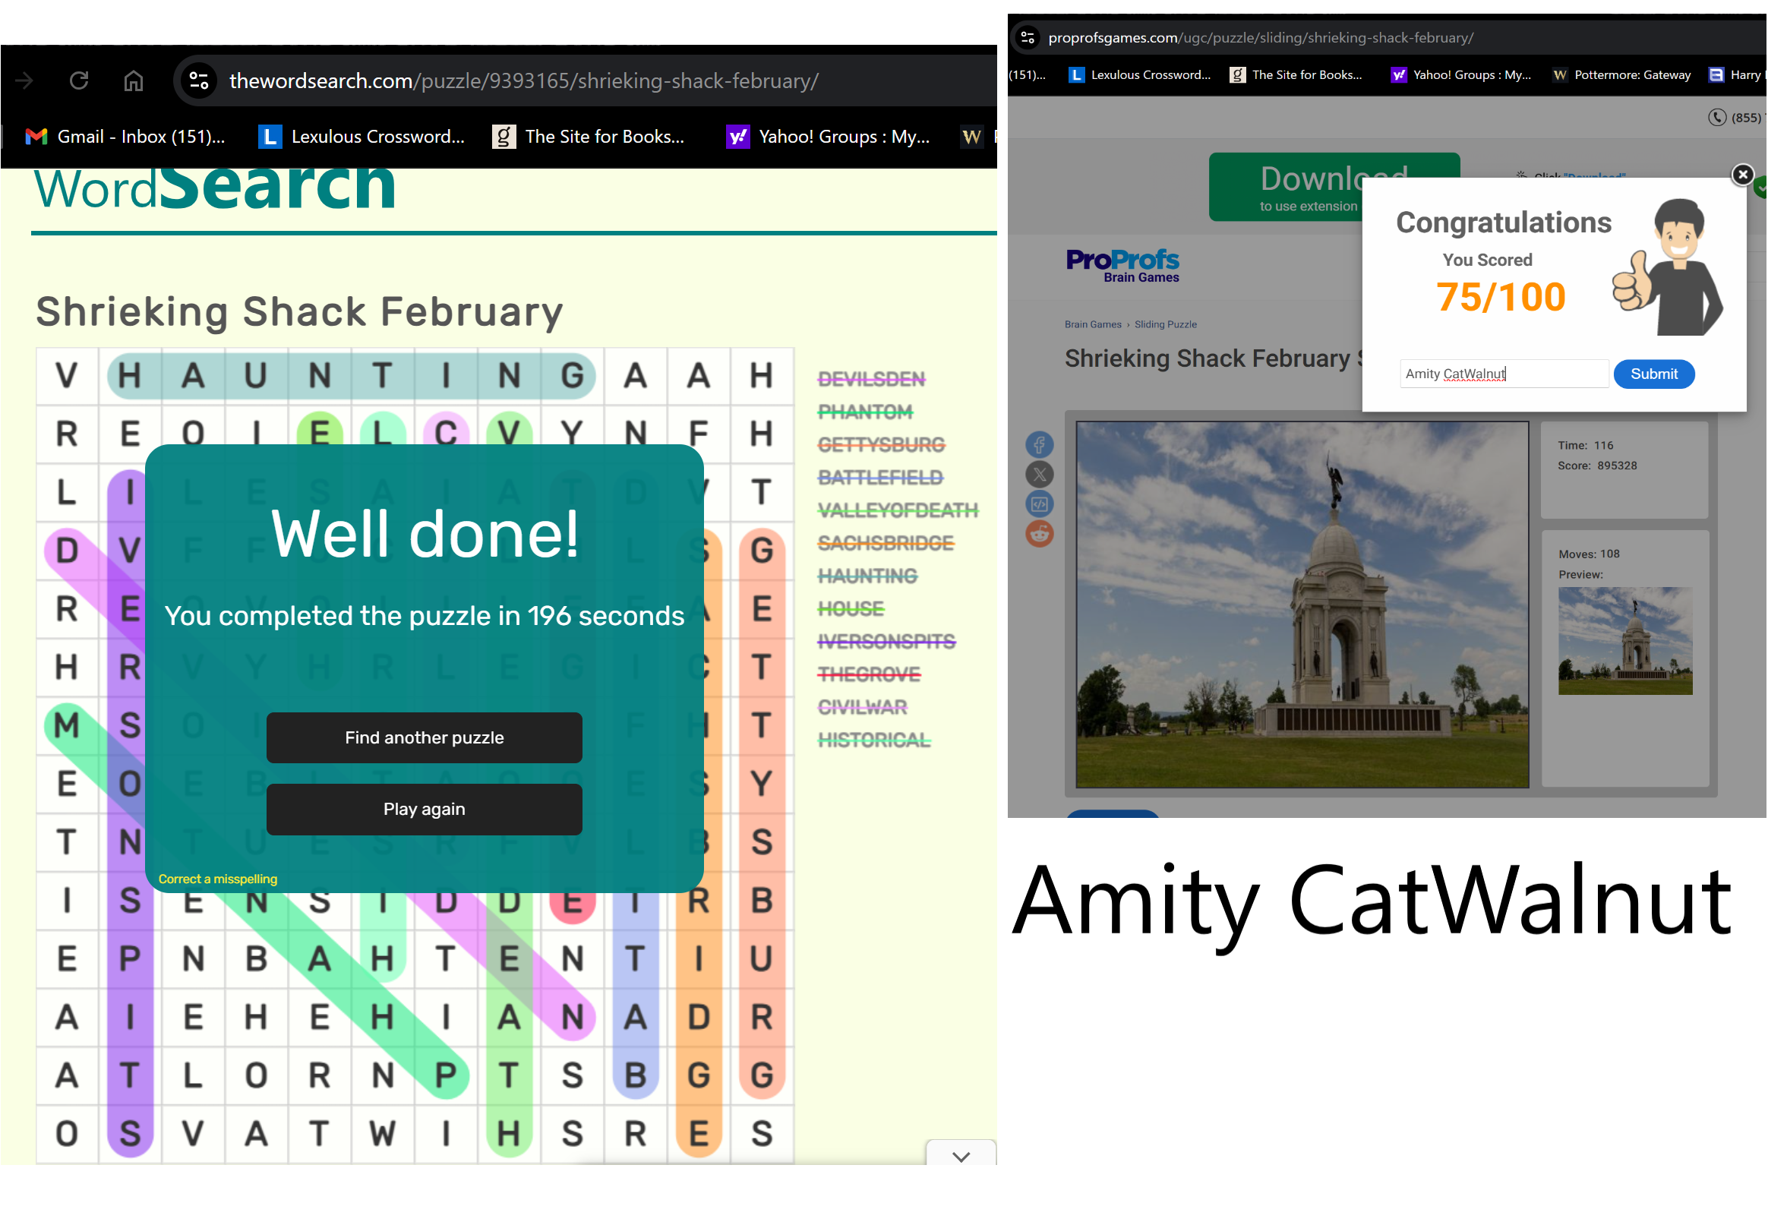Viewport: 1768px width, 1206px height.
Task: Click the puzzle preview thumbnail
Action: click(1624, 640)
